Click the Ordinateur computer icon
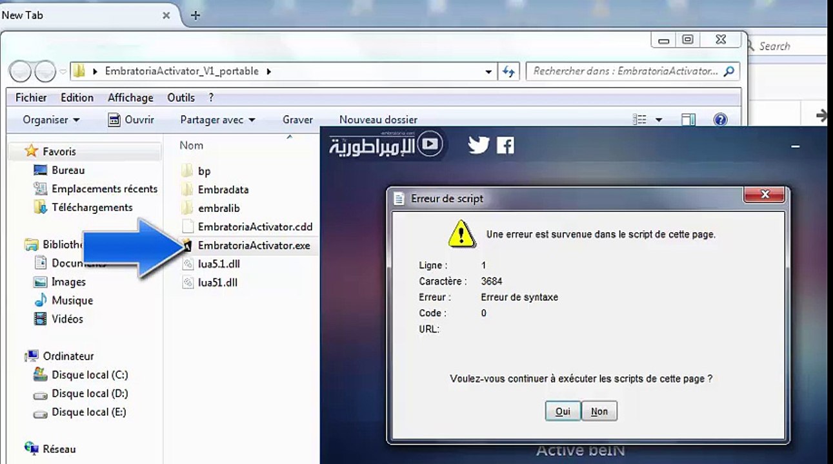Screen dimensions: 833x464 [x=31, y=356]
